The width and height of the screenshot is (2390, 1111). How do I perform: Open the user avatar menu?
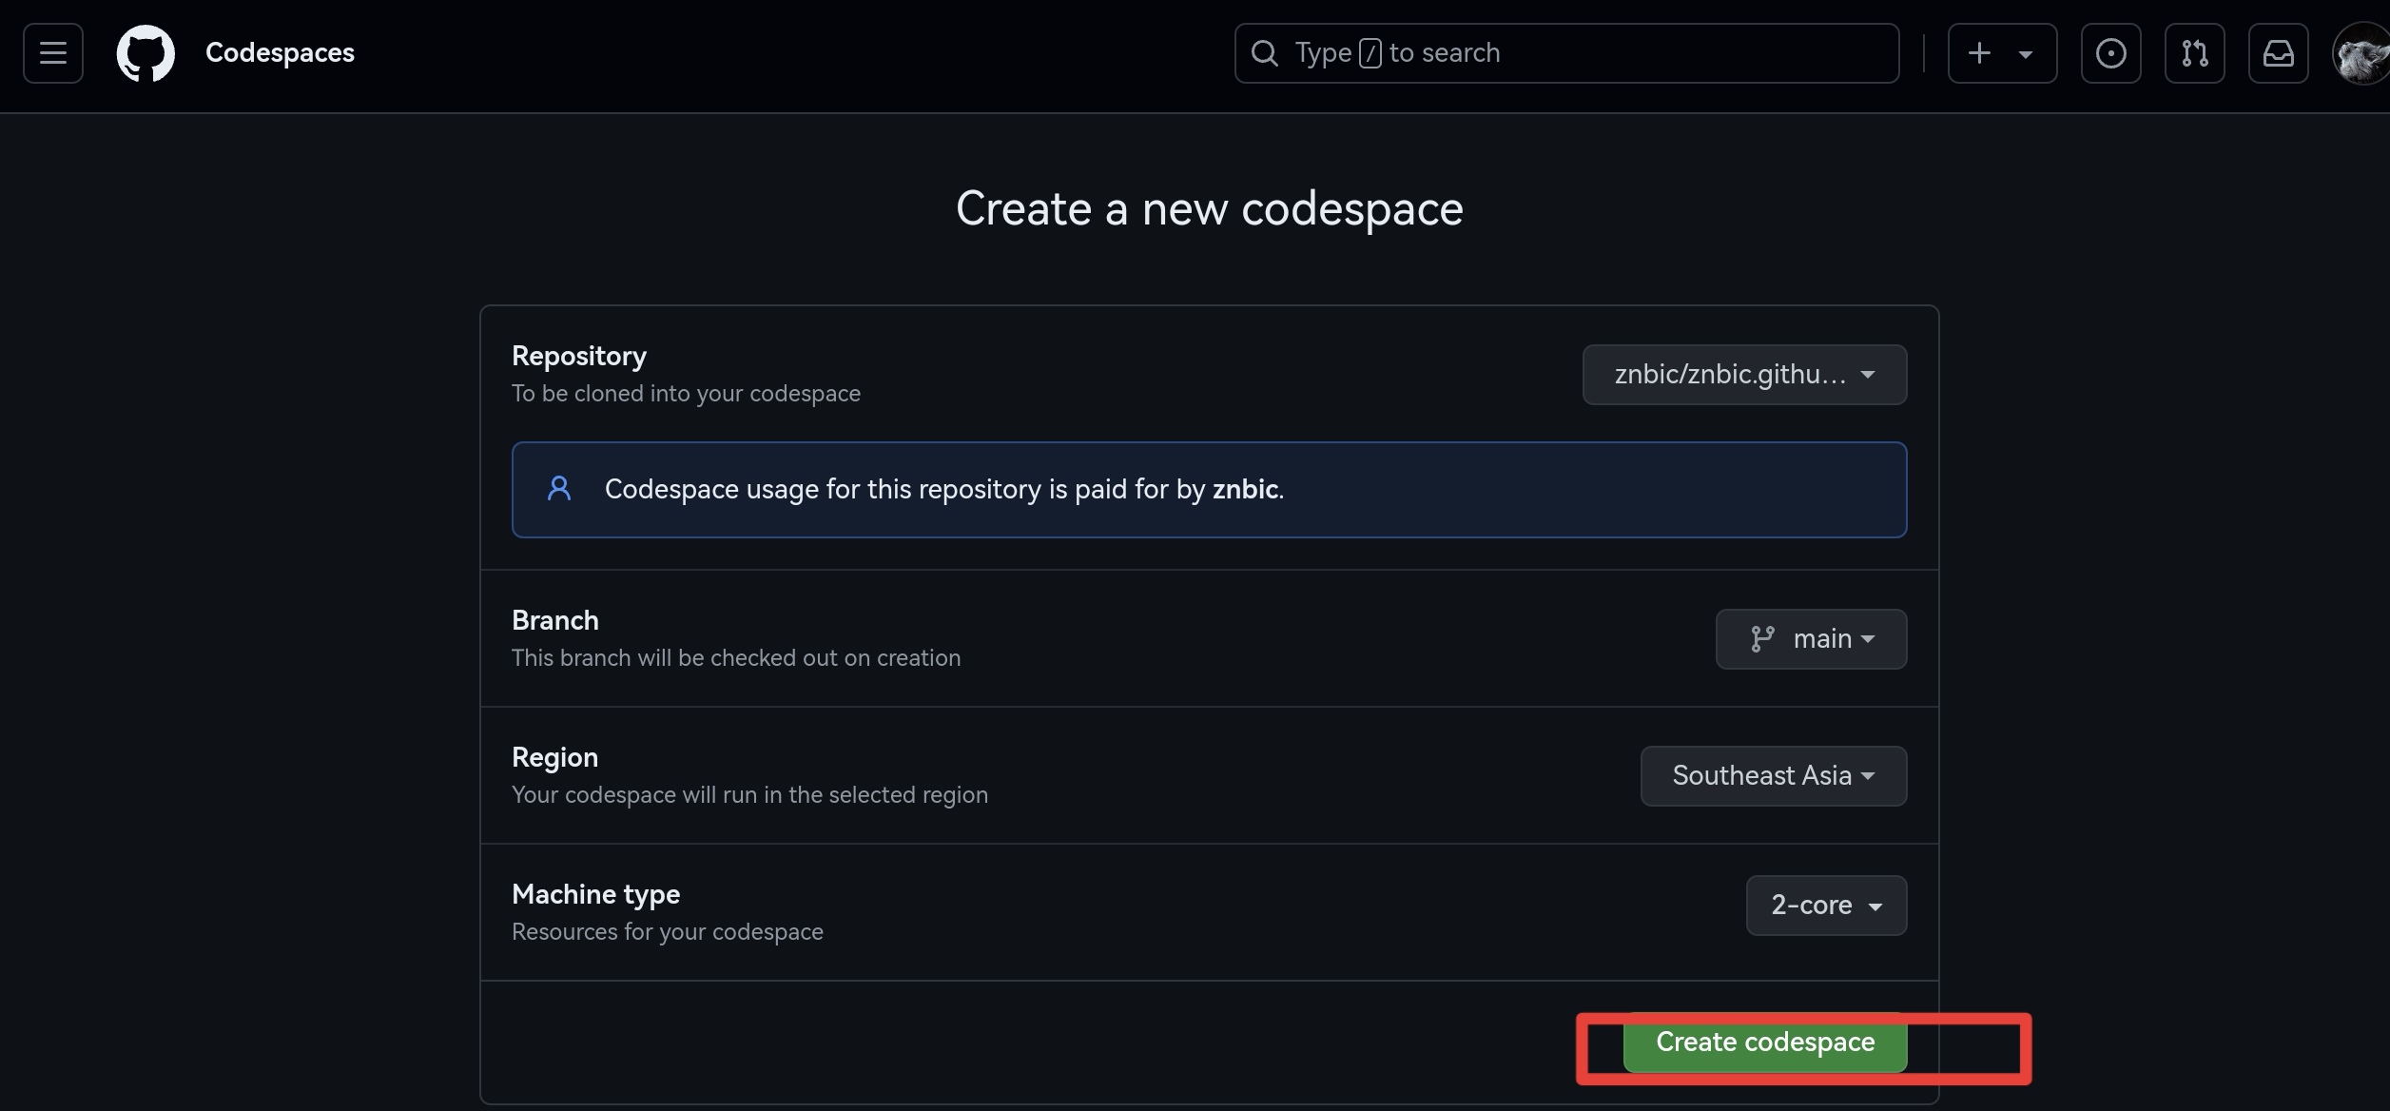pyautogui.click(x=2361, y=53)
